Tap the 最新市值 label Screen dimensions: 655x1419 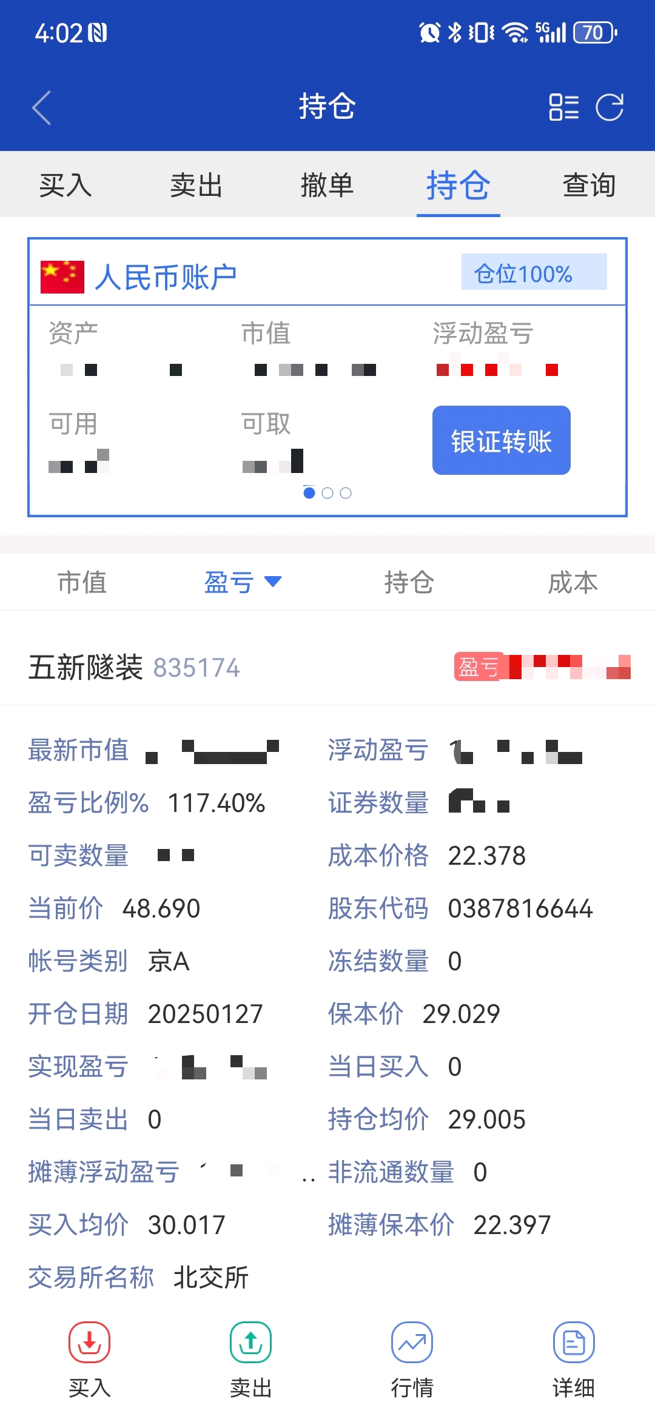(x=78, y=750)
